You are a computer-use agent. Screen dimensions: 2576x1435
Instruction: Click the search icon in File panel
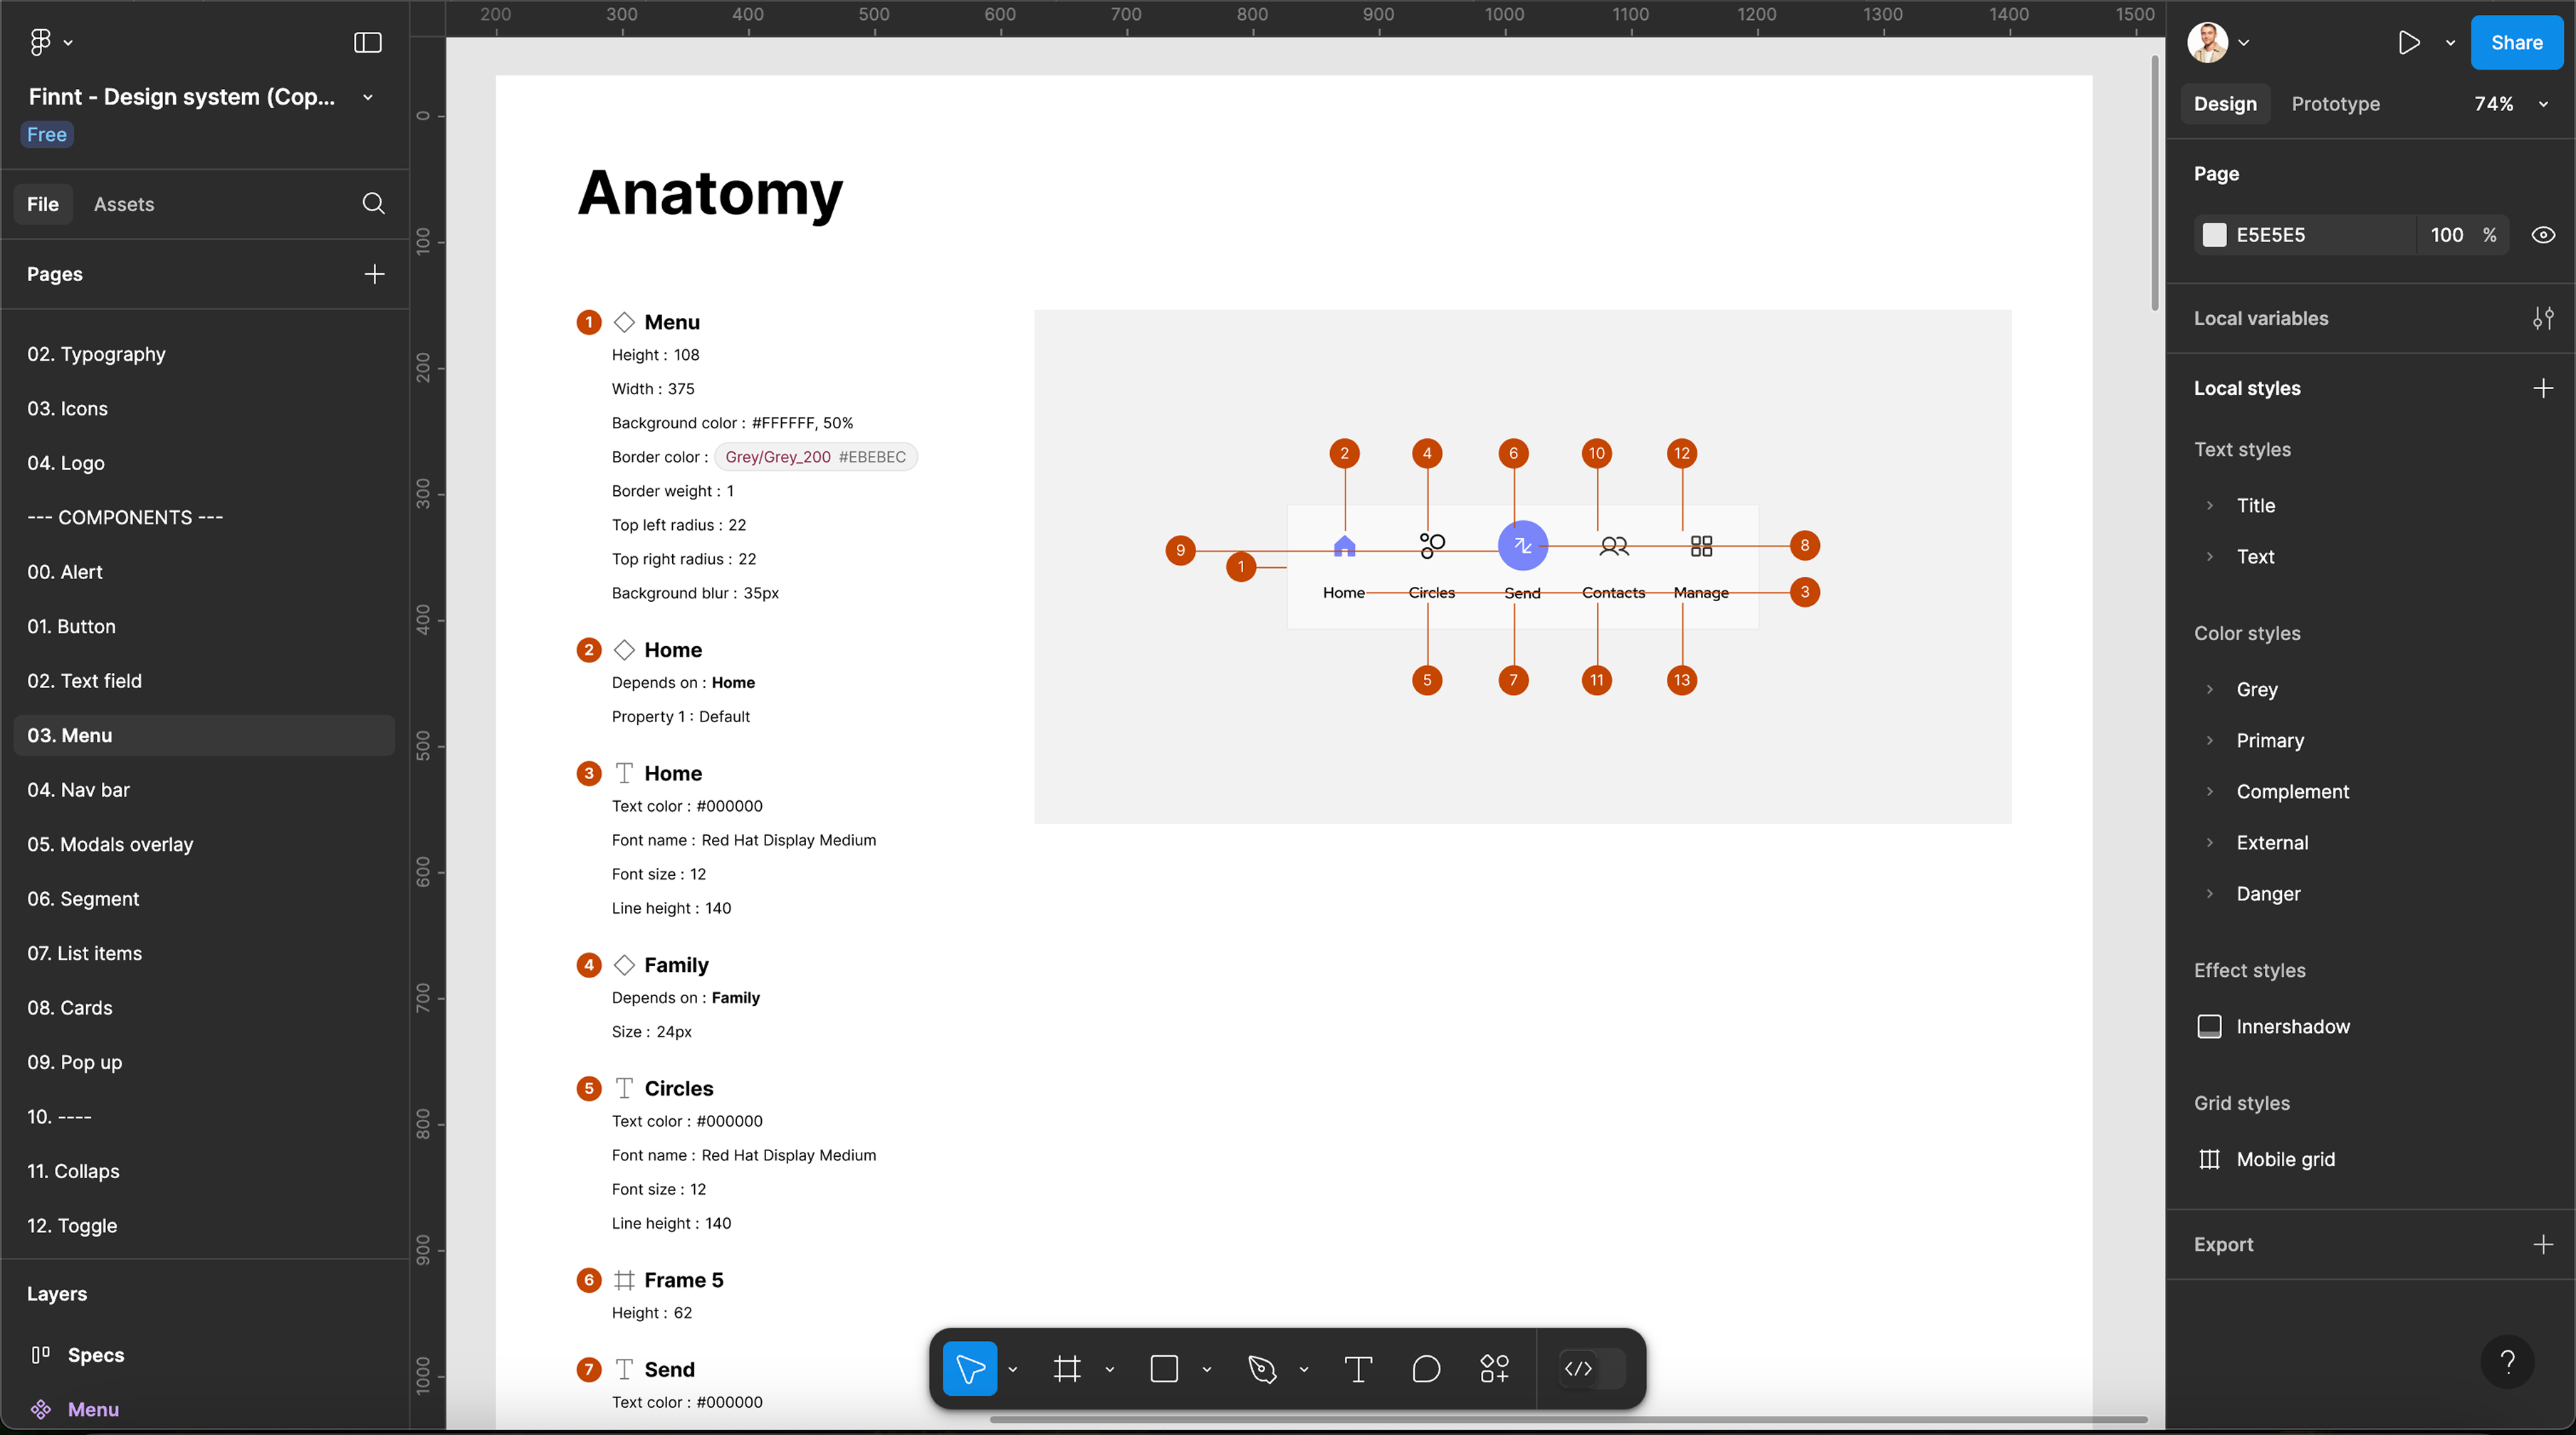373,204
